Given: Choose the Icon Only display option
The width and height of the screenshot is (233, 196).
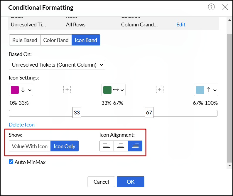Looking at the screenshot, I should tap(65, 146).
